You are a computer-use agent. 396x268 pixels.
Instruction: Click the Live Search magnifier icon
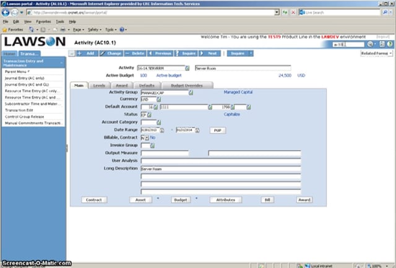(x=385, y=12)
